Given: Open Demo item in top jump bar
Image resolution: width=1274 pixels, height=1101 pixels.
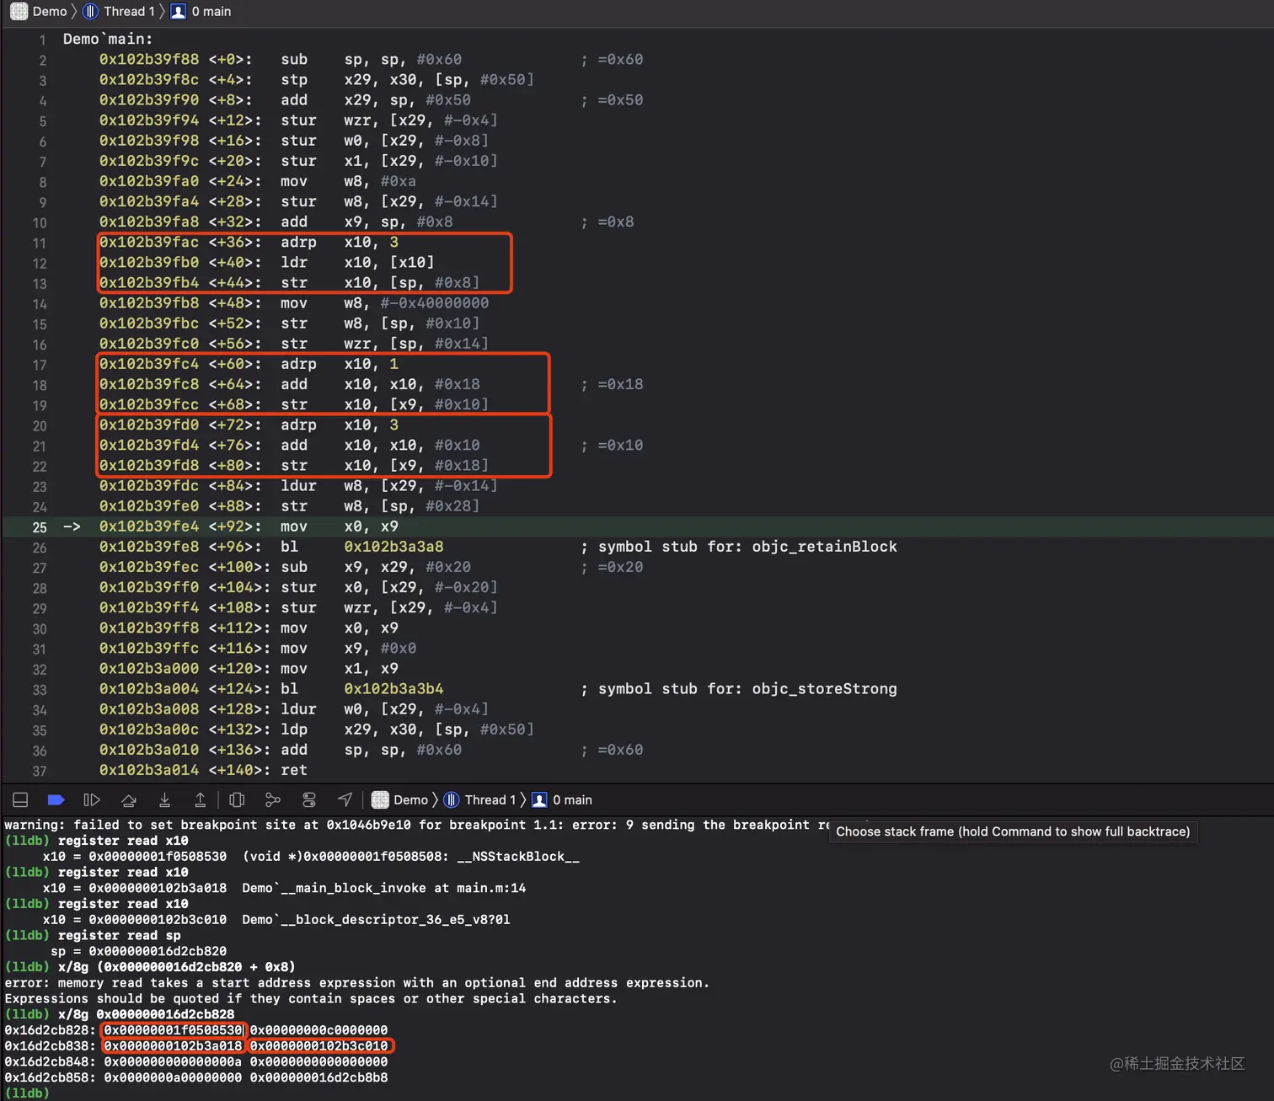Looking at the screenshot, I should [x=50, y=11].
